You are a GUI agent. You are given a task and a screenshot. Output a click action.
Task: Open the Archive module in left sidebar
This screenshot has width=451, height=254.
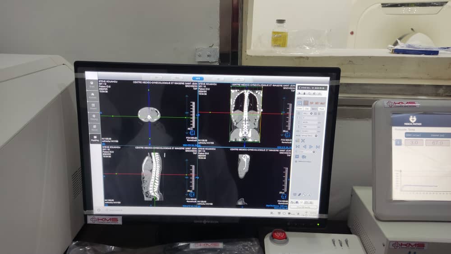pyautogui.click(x=92, y=96)
